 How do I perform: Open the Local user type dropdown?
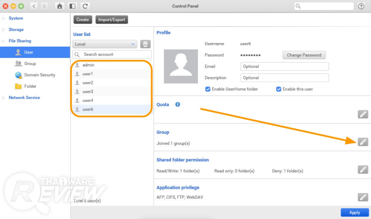point(105,44)
